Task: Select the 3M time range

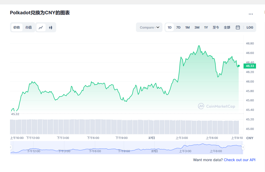Action: click(x=197, y=27)
